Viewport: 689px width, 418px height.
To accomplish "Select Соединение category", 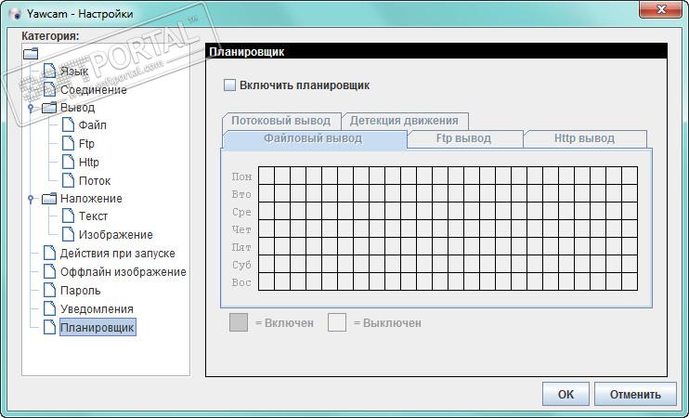I will tap(94, 90).
